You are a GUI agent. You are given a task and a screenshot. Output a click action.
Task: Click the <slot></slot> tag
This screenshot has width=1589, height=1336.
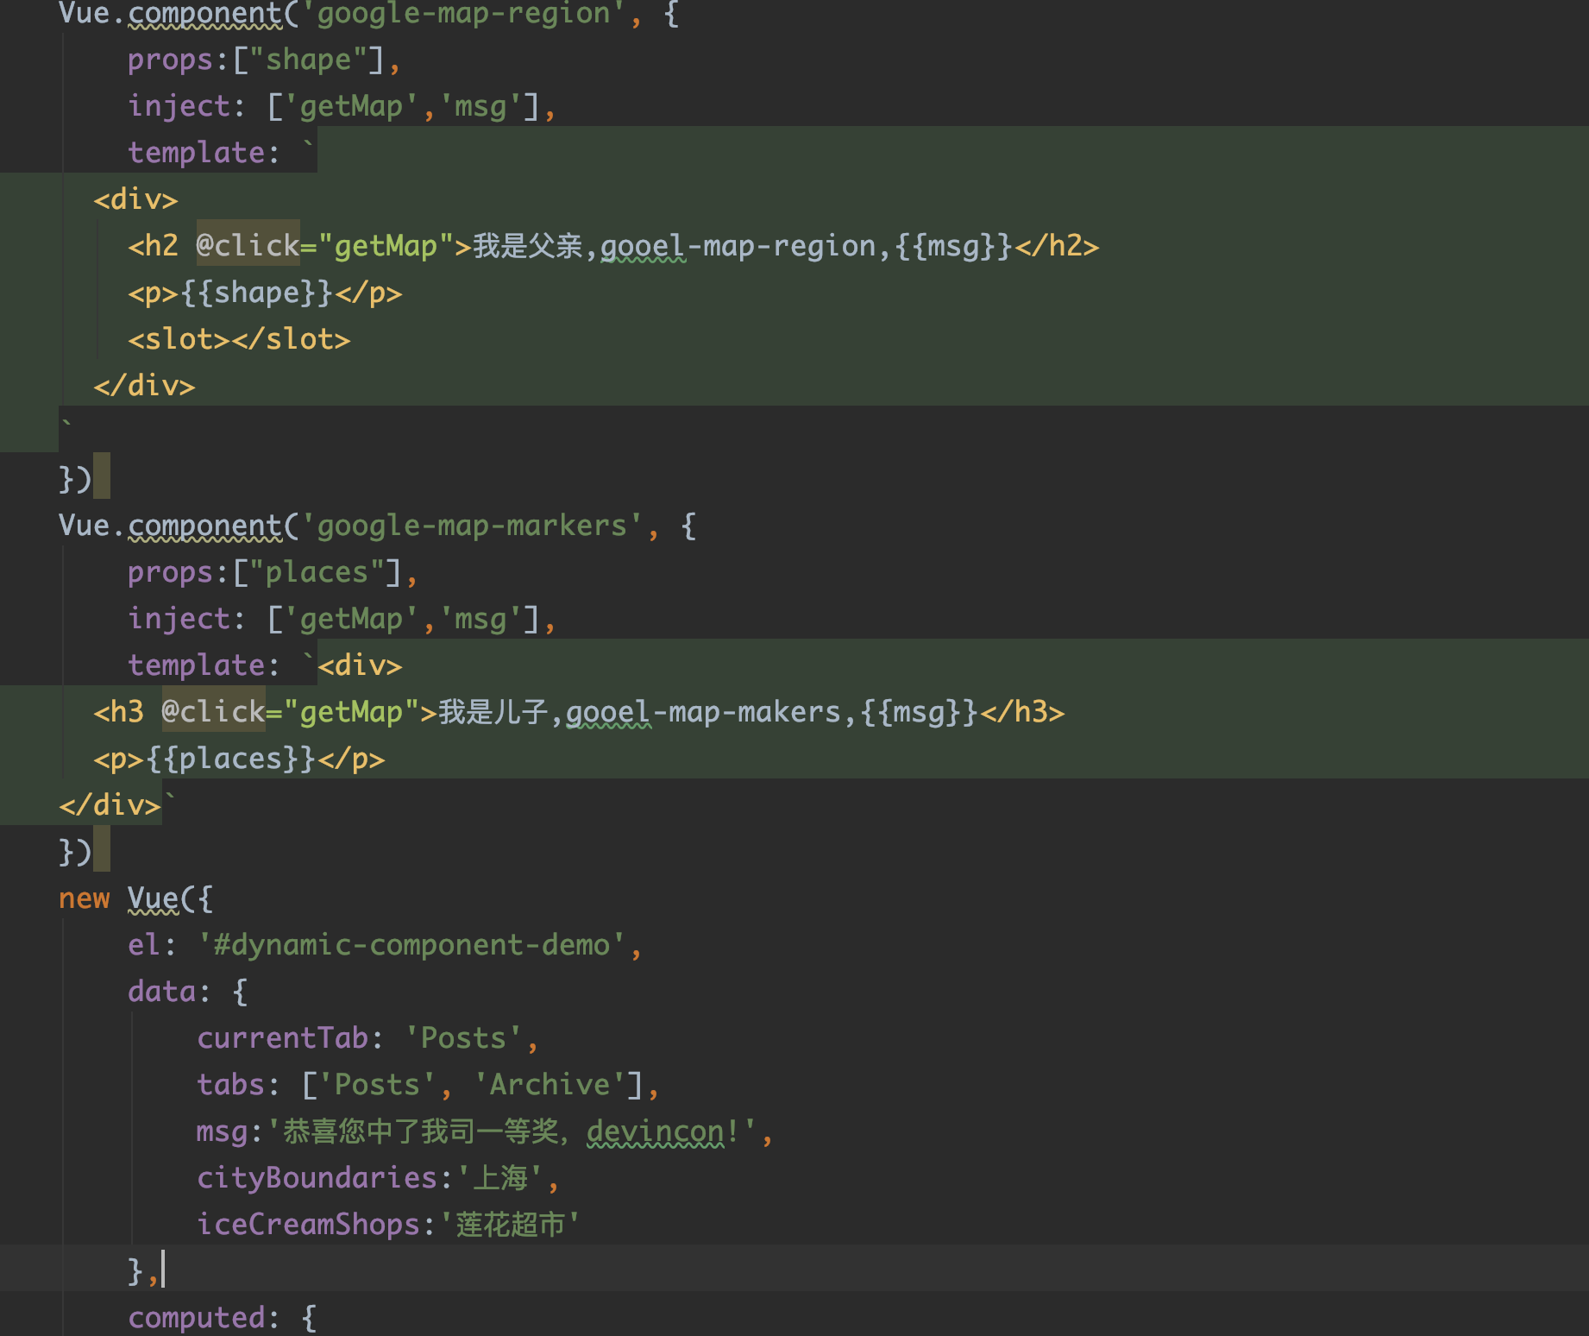coord(239,340)
